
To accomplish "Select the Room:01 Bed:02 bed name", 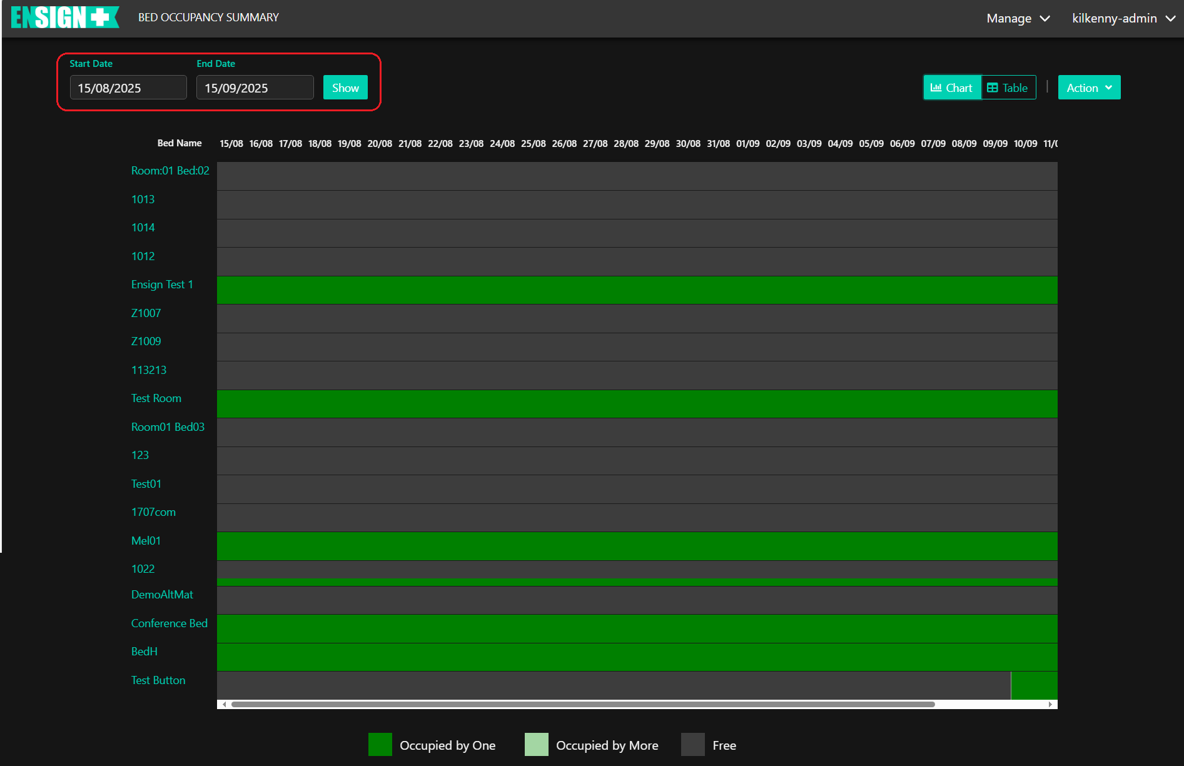I will (170, 171).
